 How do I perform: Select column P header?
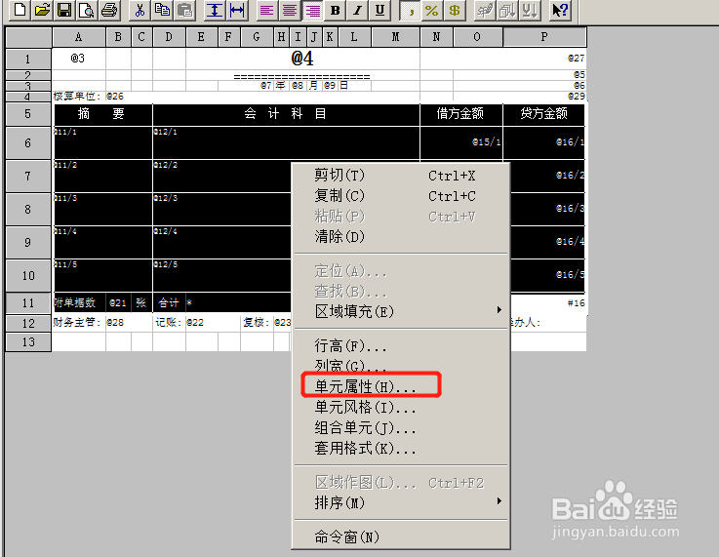point(544,37)
